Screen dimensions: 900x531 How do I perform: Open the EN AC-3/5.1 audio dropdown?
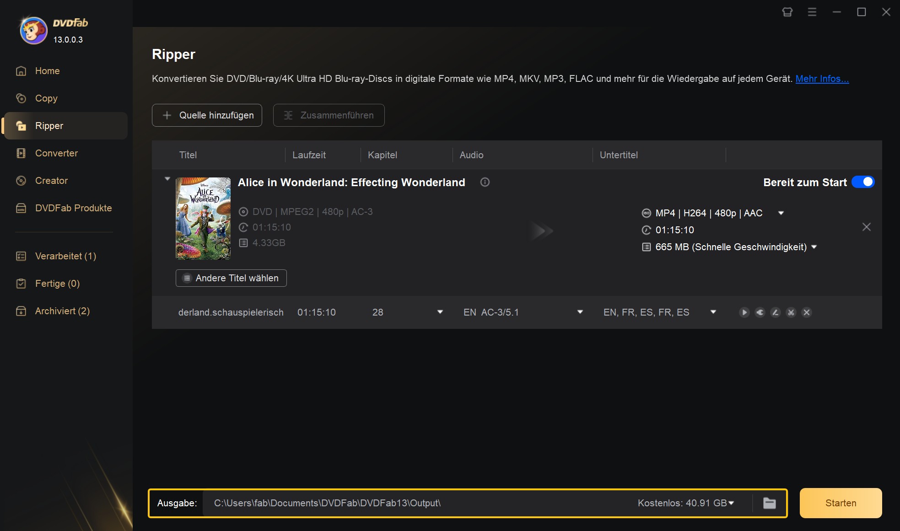coord(580,312)
